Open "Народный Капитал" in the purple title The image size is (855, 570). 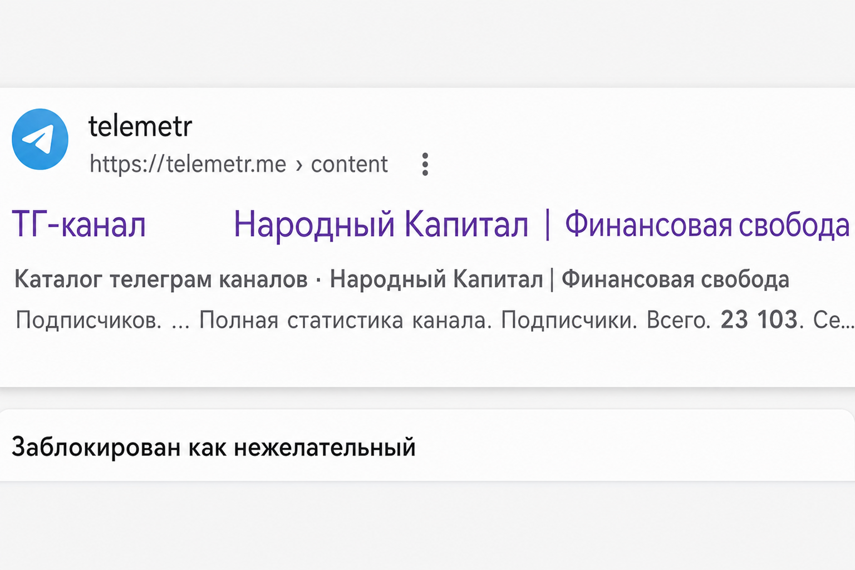[381, 225]
